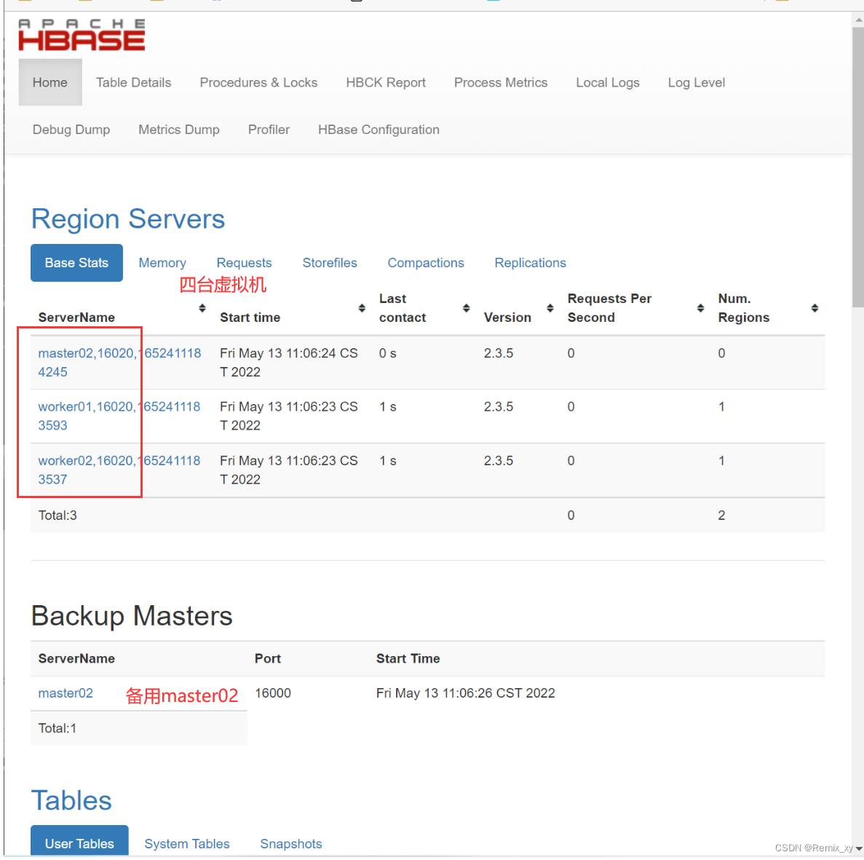Open the HBase Configuration page
864x860 pixels.
point(379,130)
